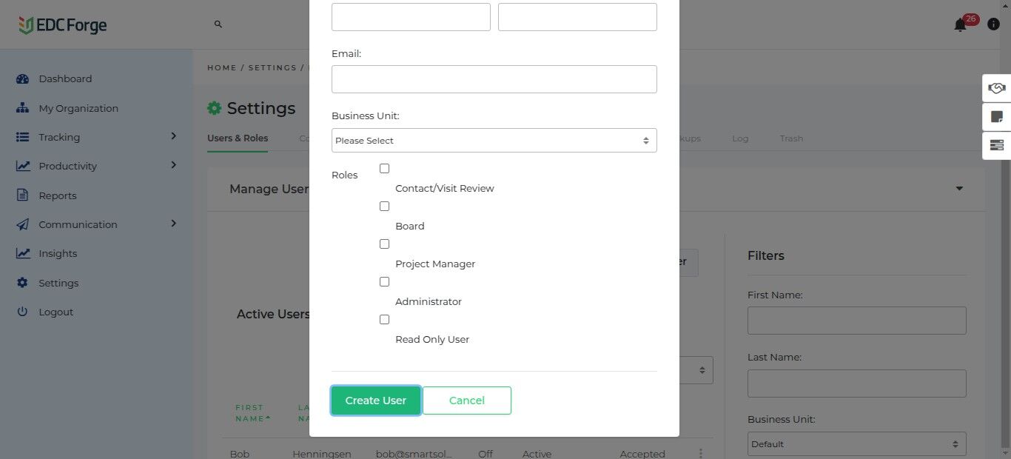Screen dimensions: 1011x459
Task: Click the info icon in header
Action: (x=994, y=24)
